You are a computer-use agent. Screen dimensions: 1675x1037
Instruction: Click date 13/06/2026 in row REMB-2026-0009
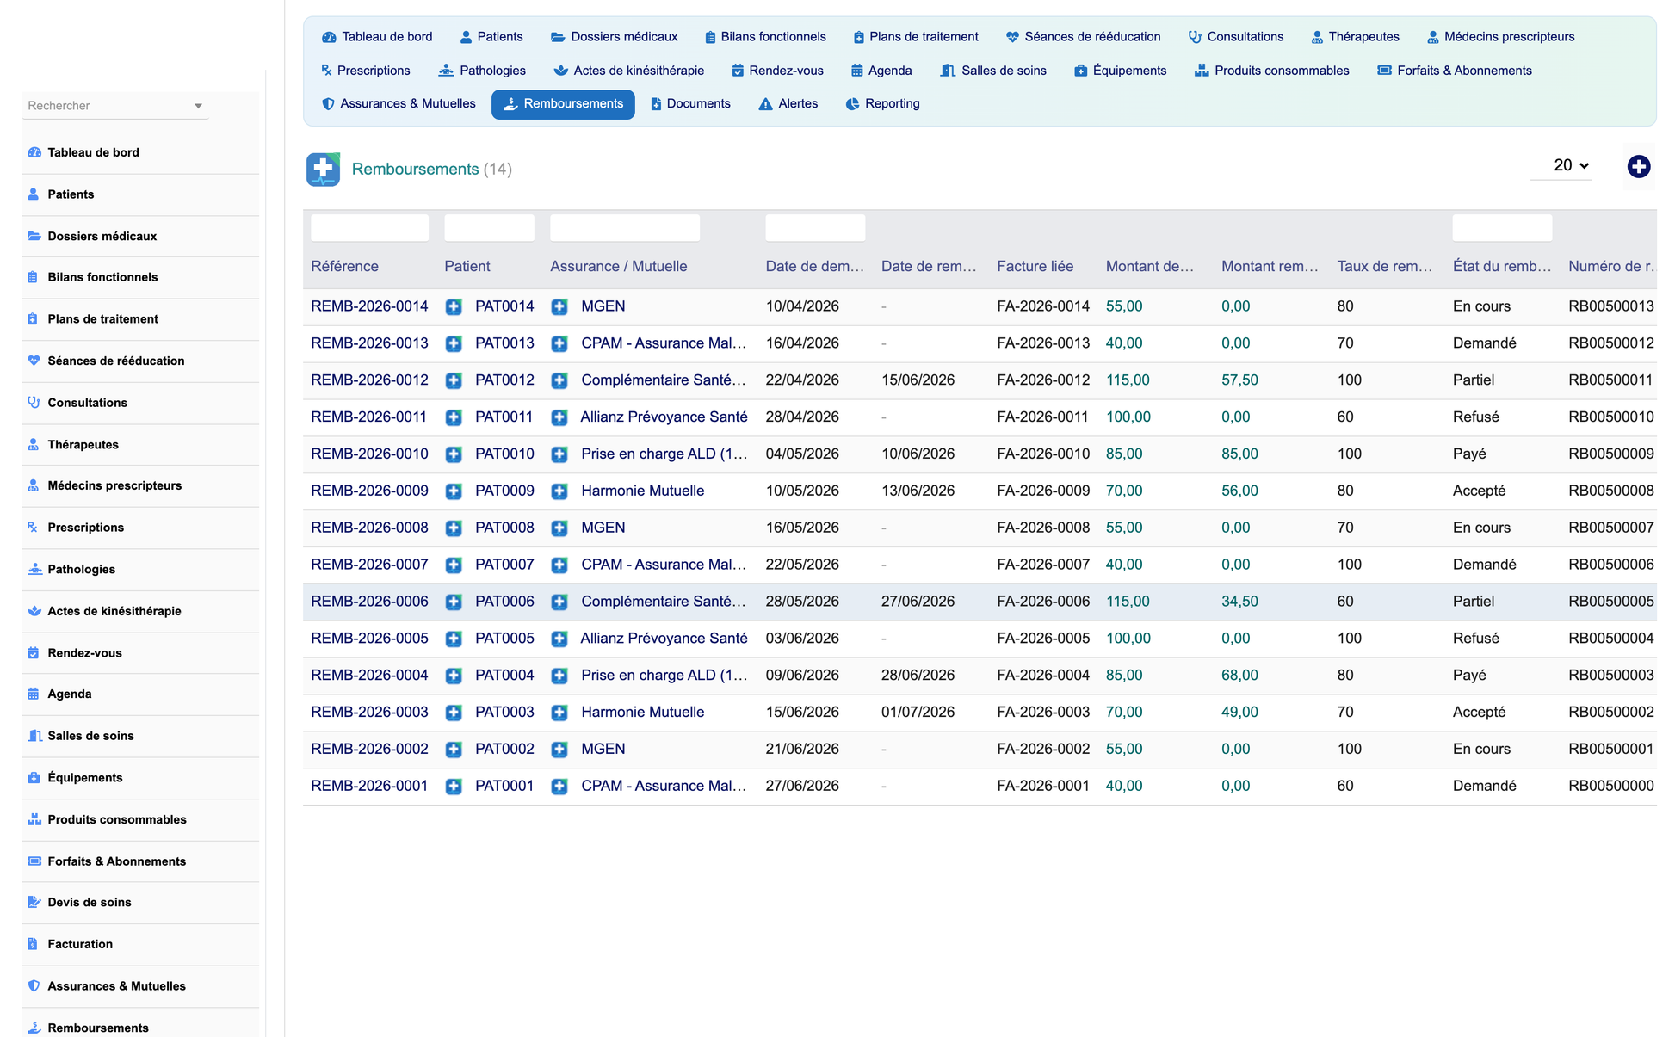pos(918,491)
